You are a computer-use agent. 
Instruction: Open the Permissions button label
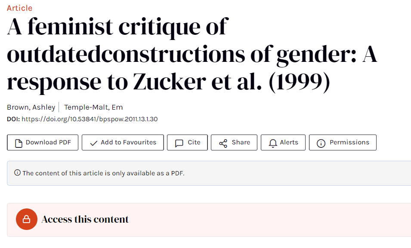[349, 142]
